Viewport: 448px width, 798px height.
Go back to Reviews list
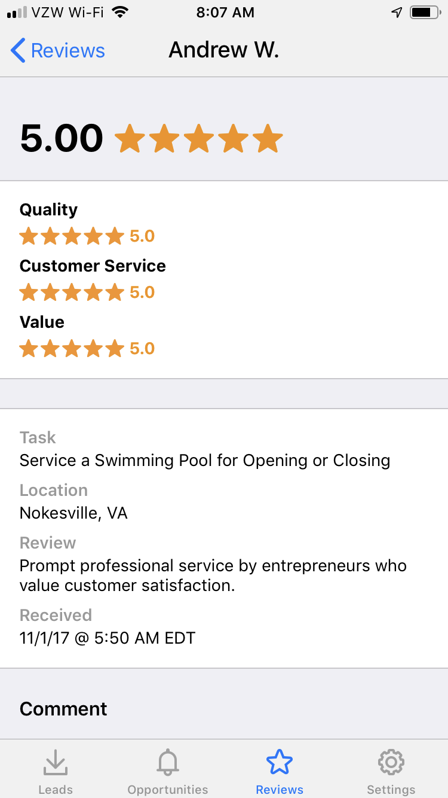point(67,51)
